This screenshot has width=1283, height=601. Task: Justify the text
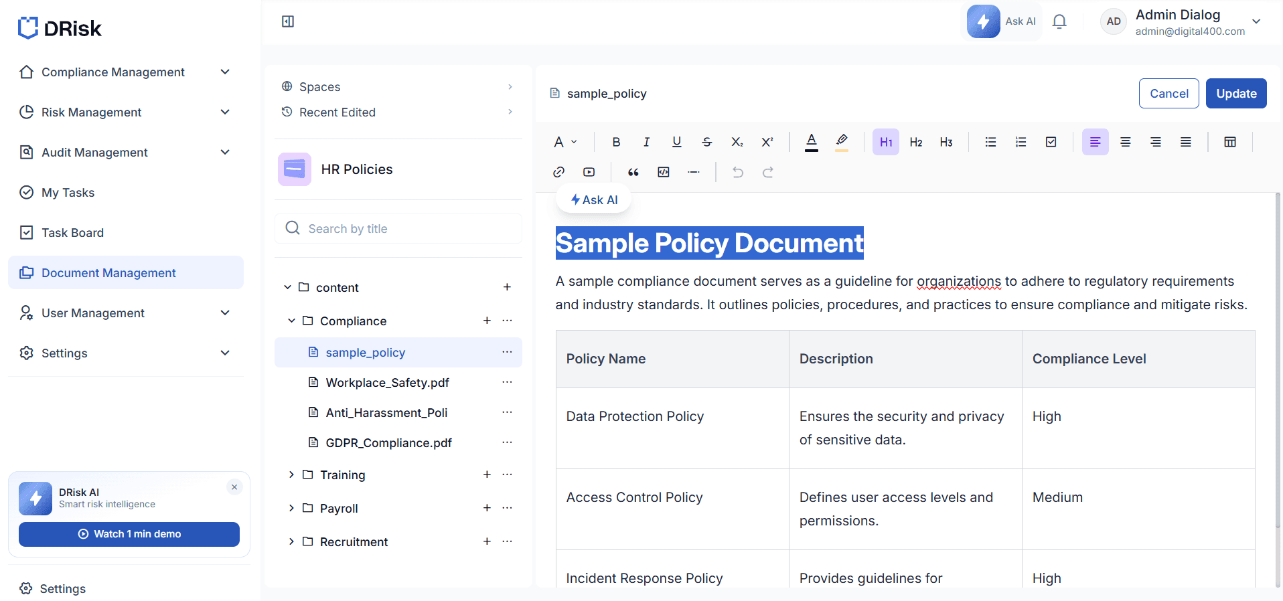pos(1186,142)
